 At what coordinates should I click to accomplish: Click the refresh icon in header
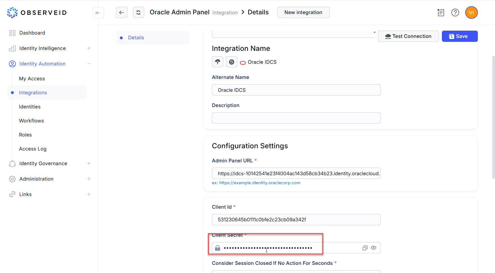coord(138,12)
